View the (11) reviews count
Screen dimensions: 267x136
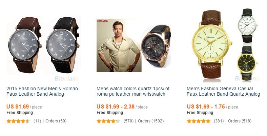click(x=37, y=121)
